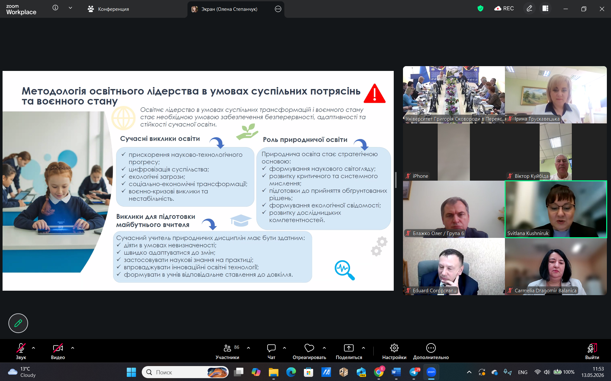This screenshot has width=611, height=381.
Task: Expand share options arrow
Action: coord(363,348)
